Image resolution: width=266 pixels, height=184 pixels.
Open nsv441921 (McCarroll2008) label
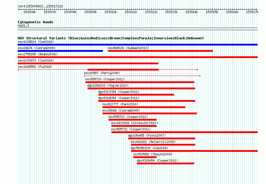point(153,142)
